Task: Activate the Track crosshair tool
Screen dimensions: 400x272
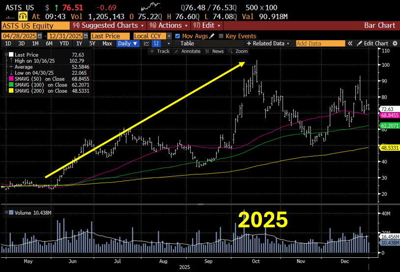Action: point(160,51)
